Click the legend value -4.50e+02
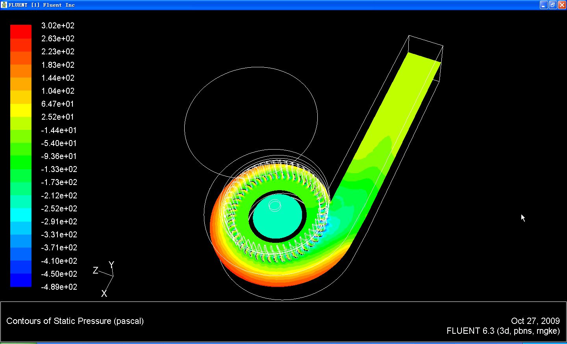Screen dimensions: 567x344 click(59, 274)
